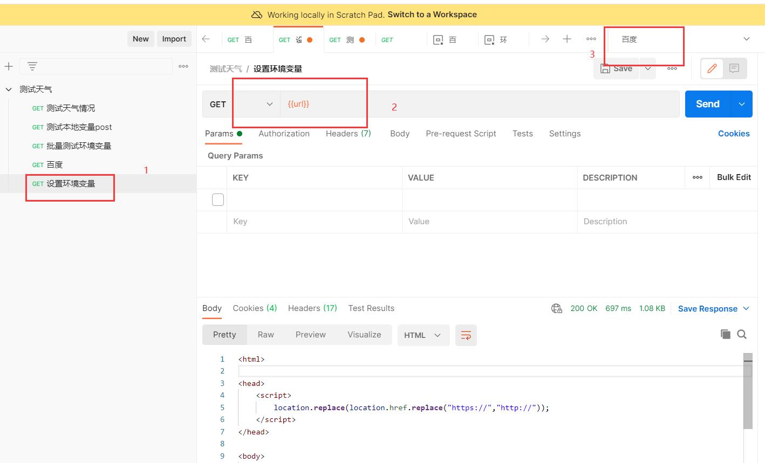Select the Authorization tab

click(x=284, y=134)
